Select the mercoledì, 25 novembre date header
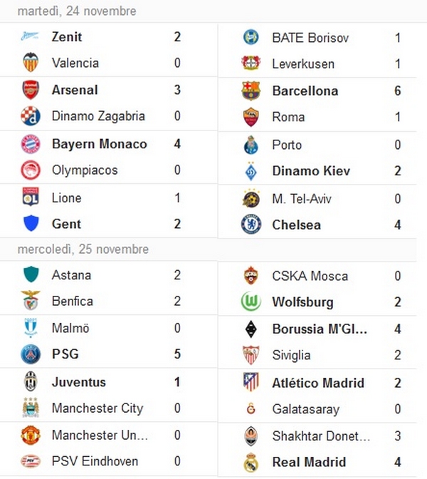The width and height of the screenshot is (427, 479). 83,249
